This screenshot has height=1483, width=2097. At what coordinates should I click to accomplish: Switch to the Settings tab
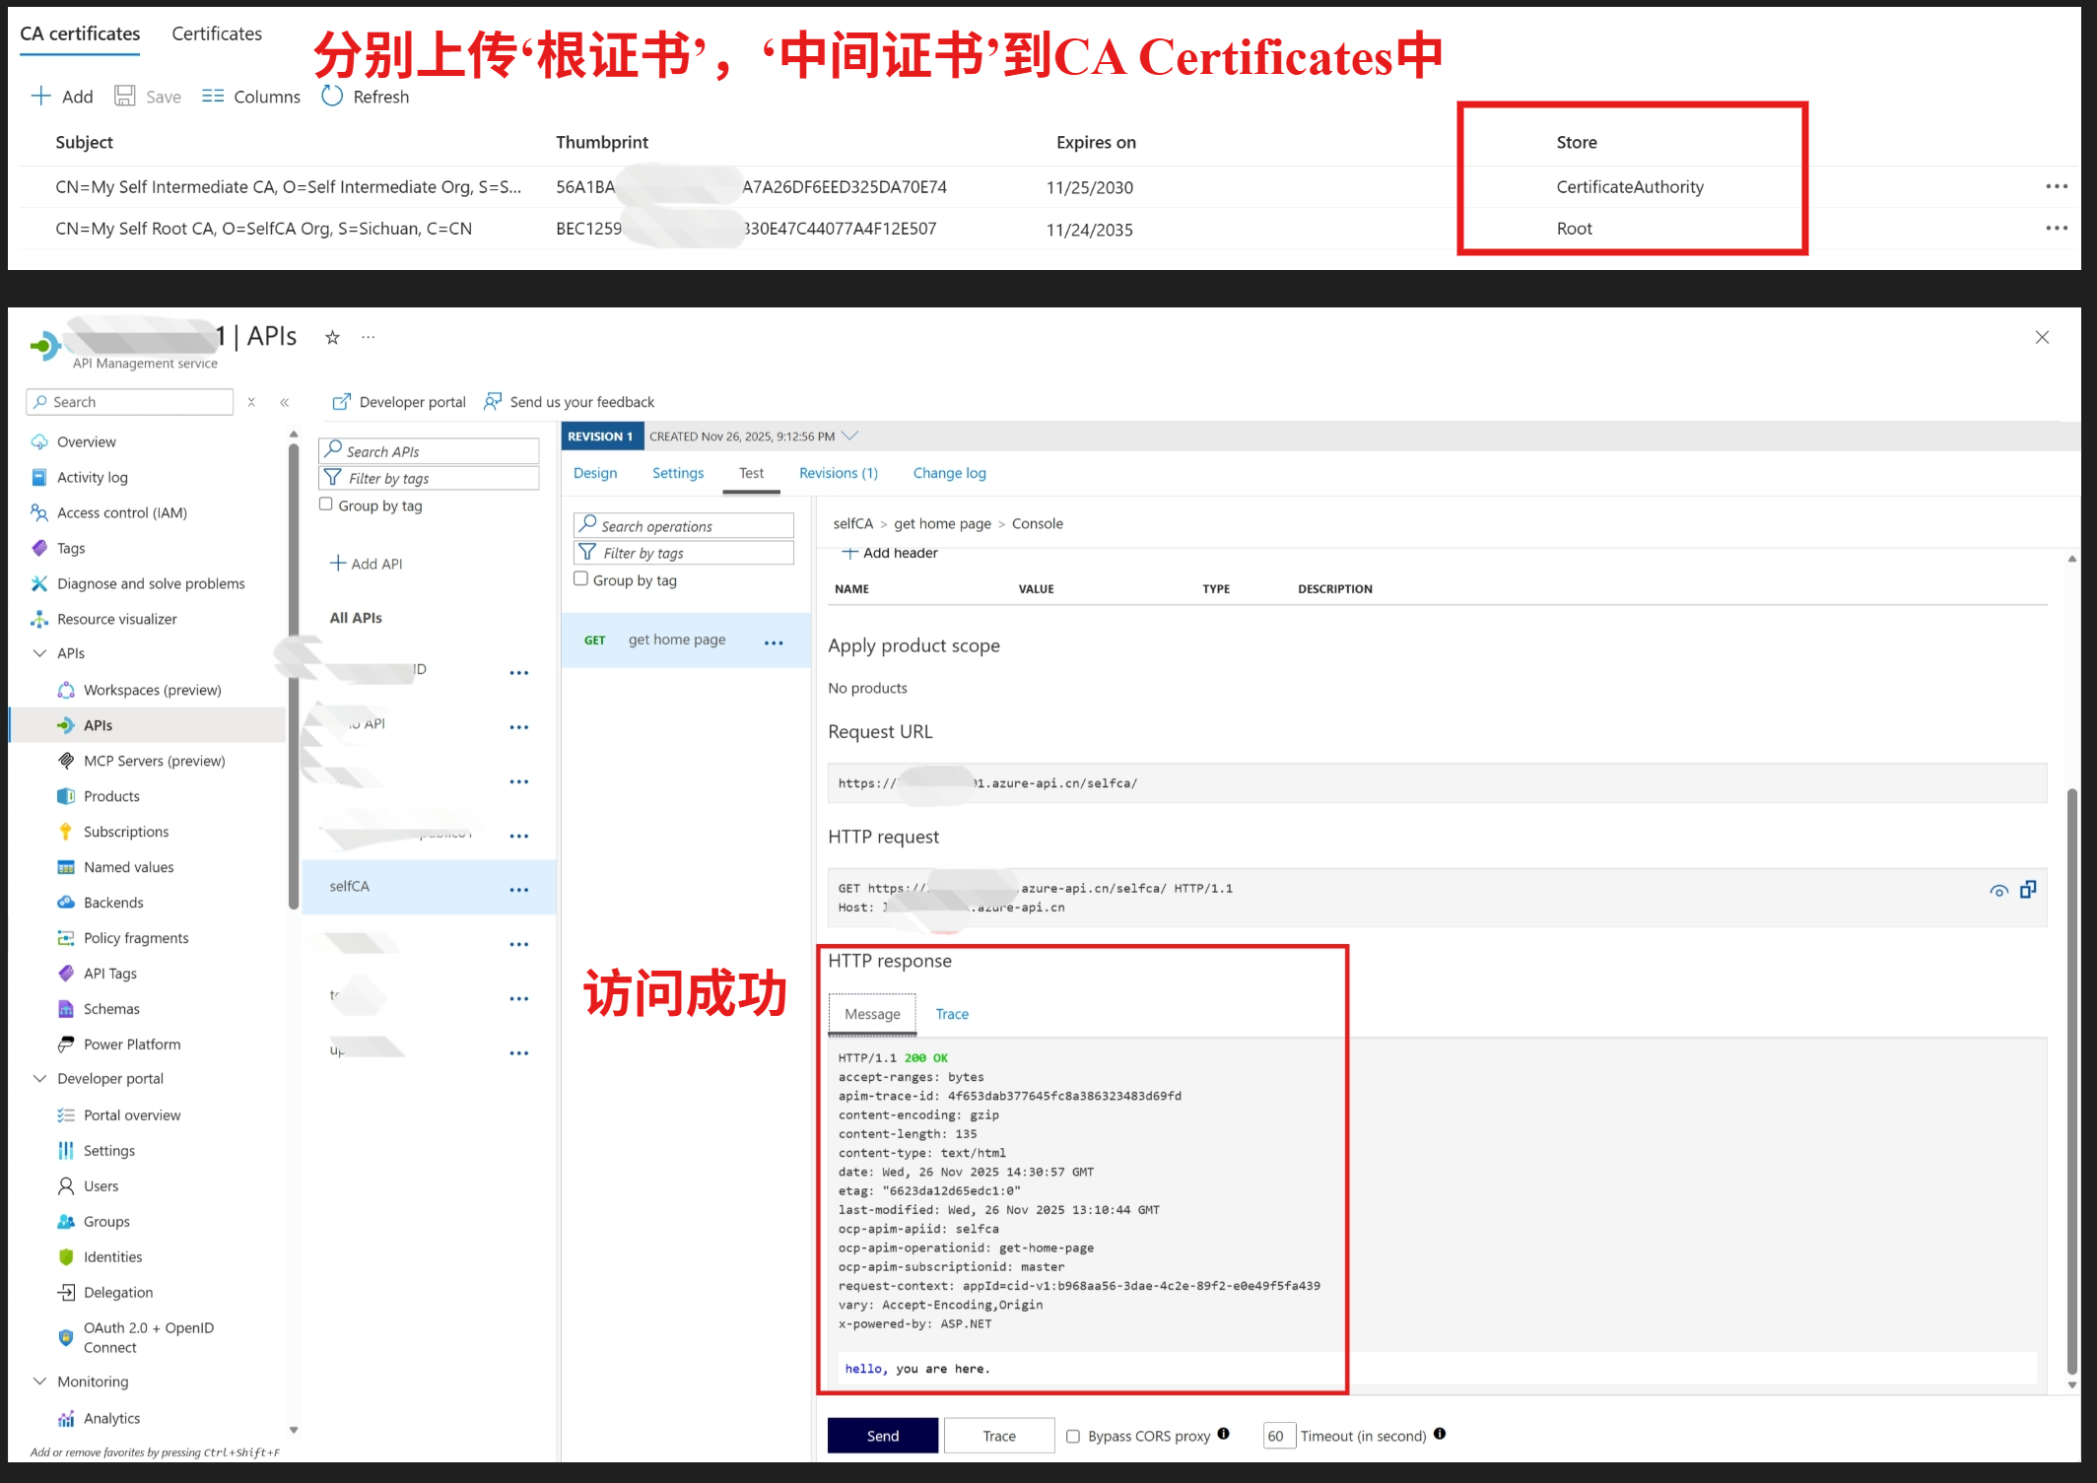click(678, 473)
